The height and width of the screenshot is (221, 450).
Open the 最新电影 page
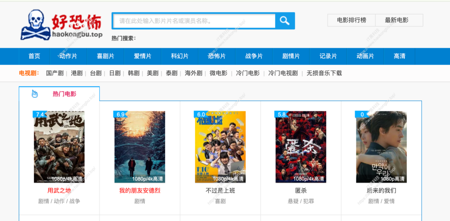396,20
